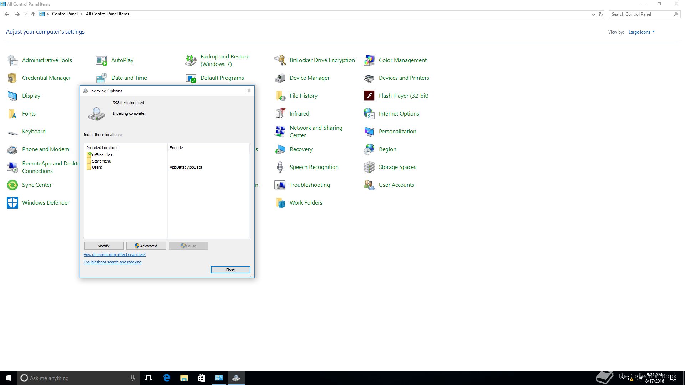The image size is (685, 385).
Task: Click the Advanced button with the shield
Action: [x=146, y=246]
